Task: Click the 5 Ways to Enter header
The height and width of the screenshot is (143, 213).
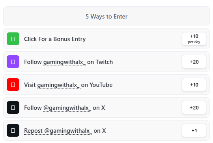Action: (106, 16)
